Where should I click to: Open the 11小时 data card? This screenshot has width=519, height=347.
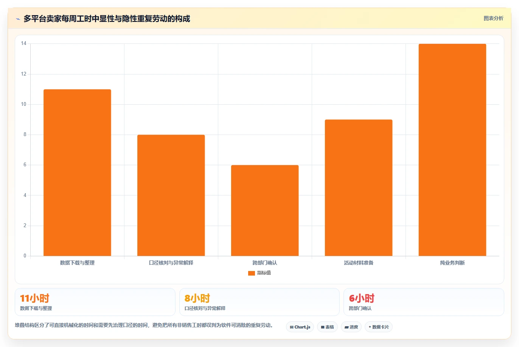[x=95, y=302]
